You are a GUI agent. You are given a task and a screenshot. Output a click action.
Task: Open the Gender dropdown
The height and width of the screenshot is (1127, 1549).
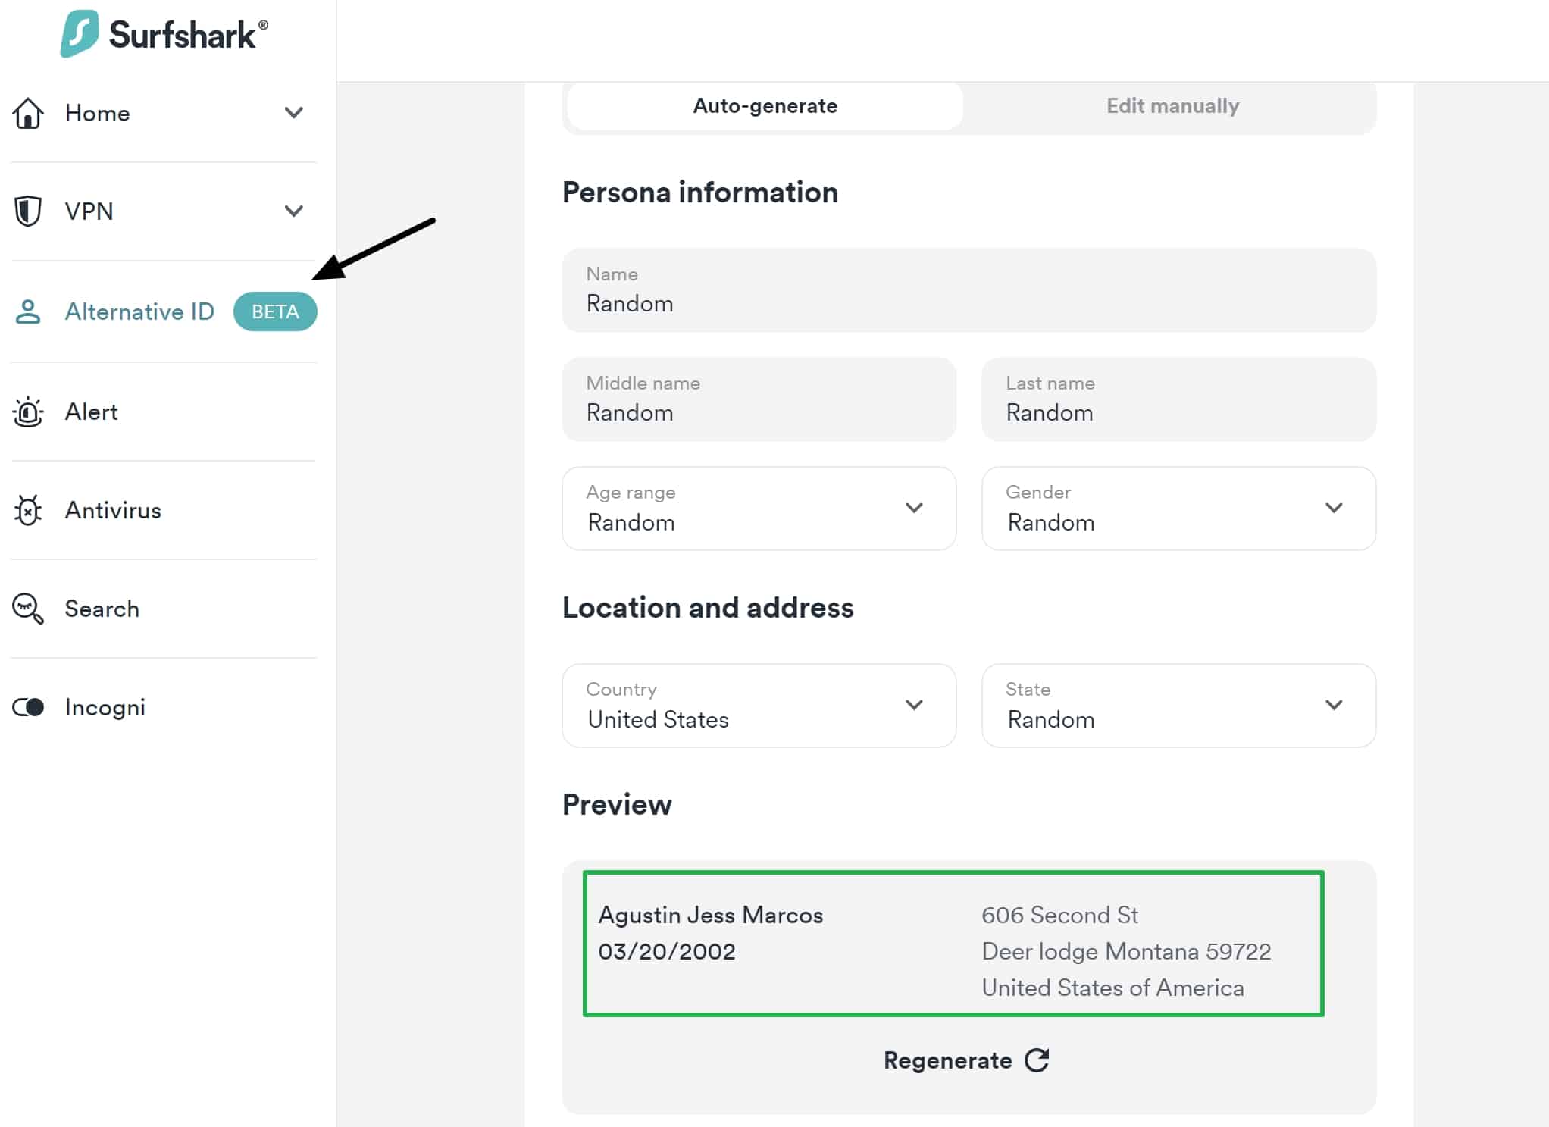(x=1178, y=509)
